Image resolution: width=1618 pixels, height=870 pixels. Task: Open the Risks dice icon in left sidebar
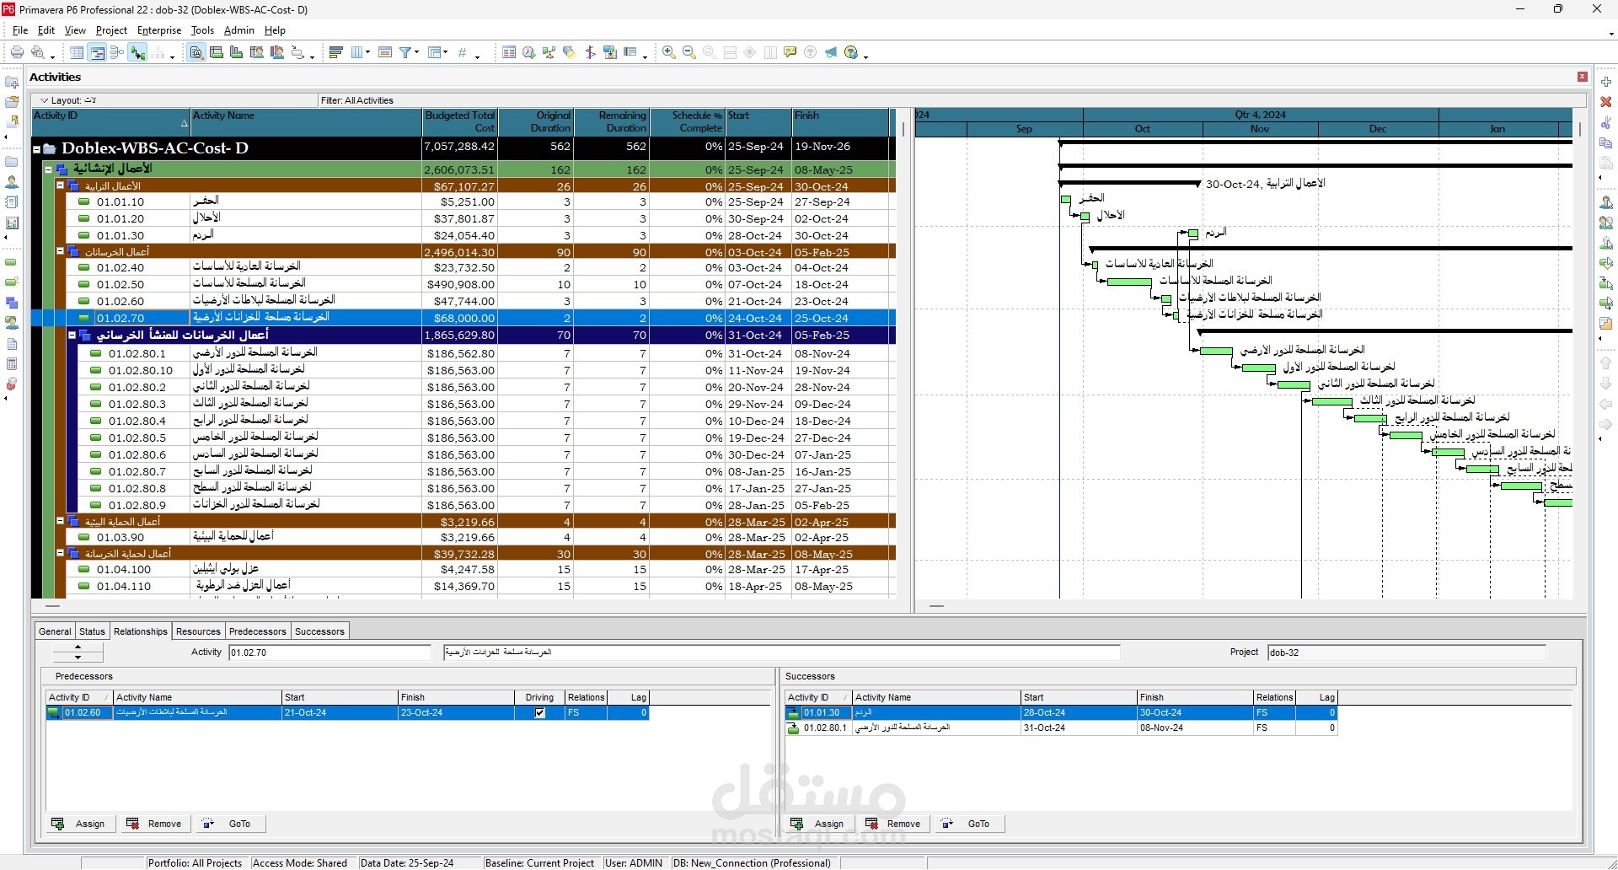(12, 384)
